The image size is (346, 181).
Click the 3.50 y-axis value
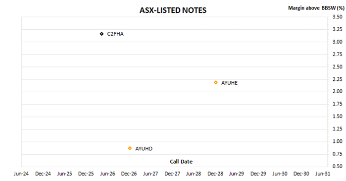click(x=338, y=17)
